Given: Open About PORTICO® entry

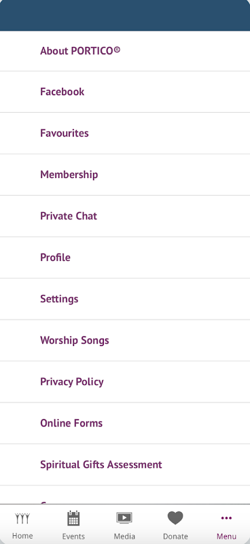Looking at the screenshot, I should click(x=125, y=50).
